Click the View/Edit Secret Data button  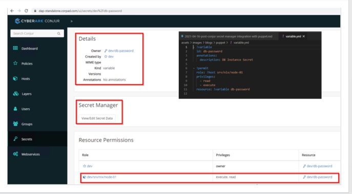click(x=97, y=118)
